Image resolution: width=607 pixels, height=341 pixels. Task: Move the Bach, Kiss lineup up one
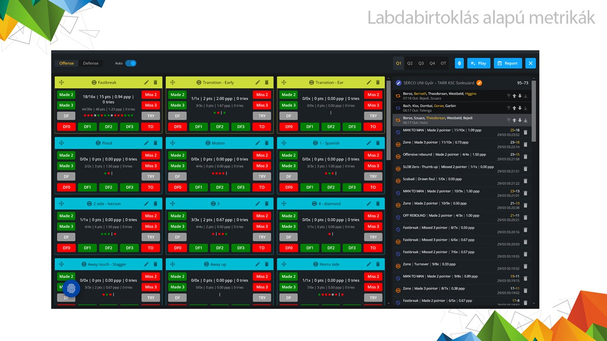click(x=514, y=108)
